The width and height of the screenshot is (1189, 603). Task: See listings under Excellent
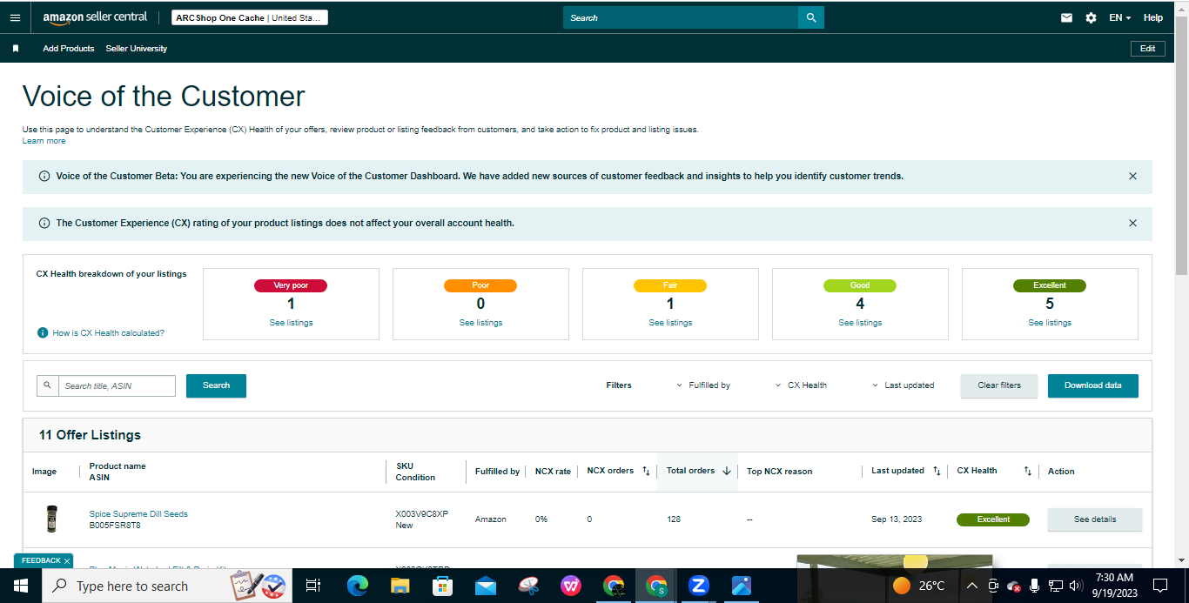[1050, 323]
